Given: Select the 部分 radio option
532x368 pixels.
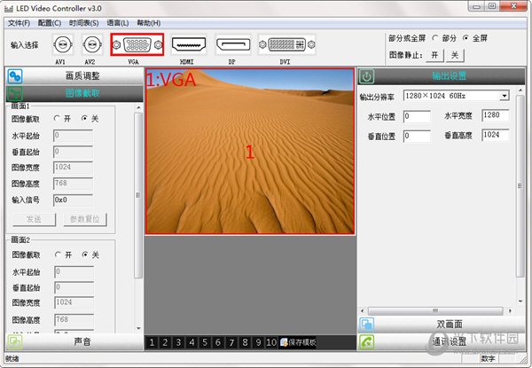Looking at the screenshot, I should point(435,38).
